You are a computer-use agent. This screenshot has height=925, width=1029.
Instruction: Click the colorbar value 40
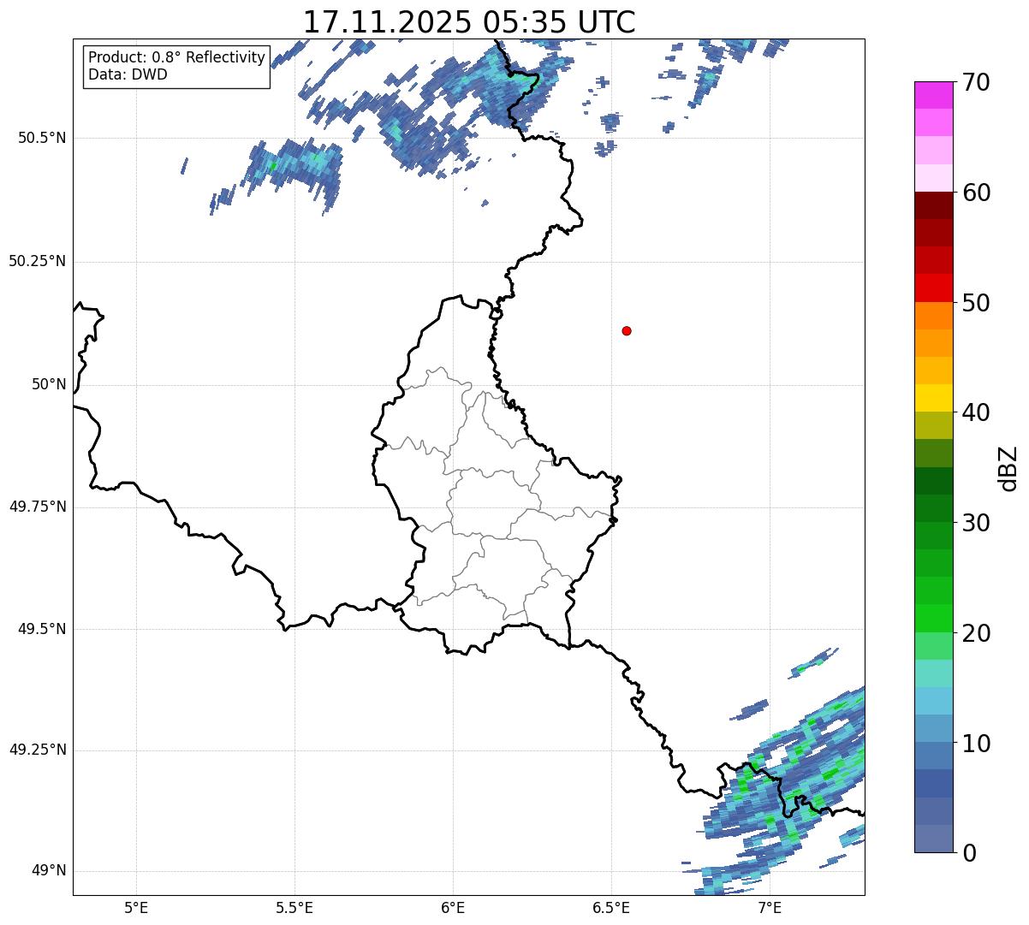[x=976, y=412]
